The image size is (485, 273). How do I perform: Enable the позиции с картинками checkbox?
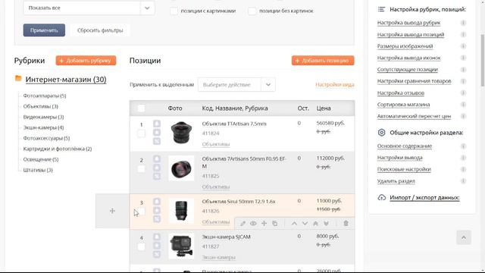point(174,11)
